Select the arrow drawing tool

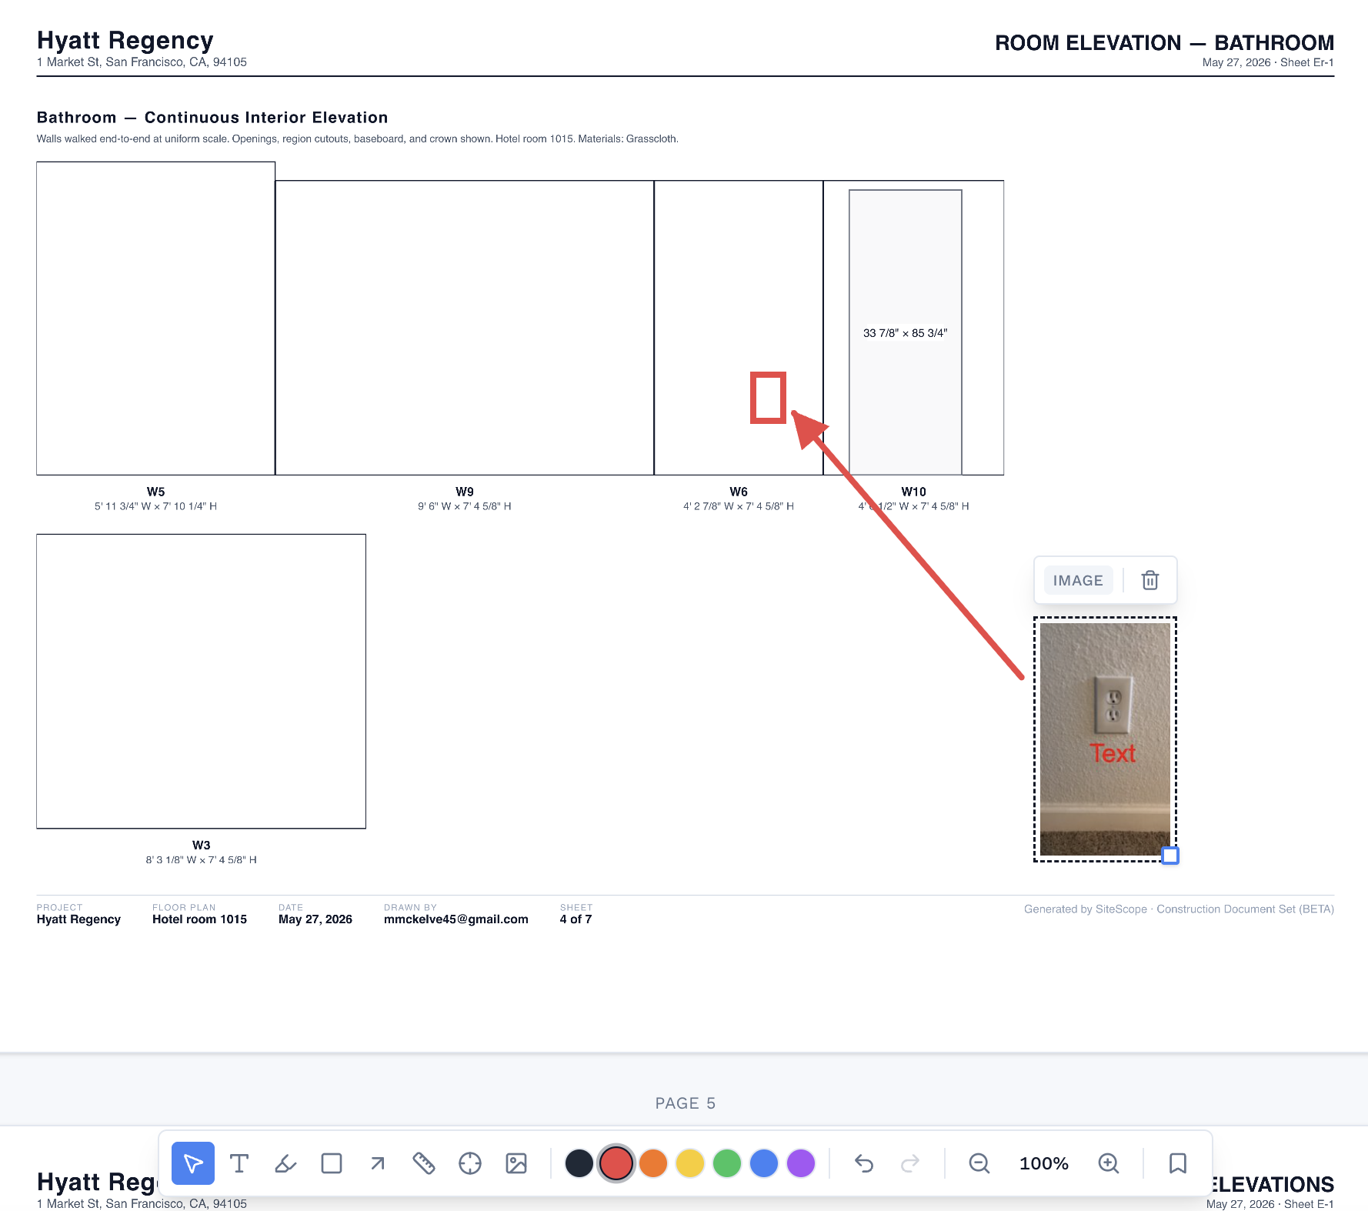[378, 1163]
